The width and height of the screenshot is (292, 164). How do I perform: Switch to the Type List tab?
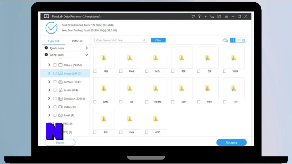(x=54, y=41)
